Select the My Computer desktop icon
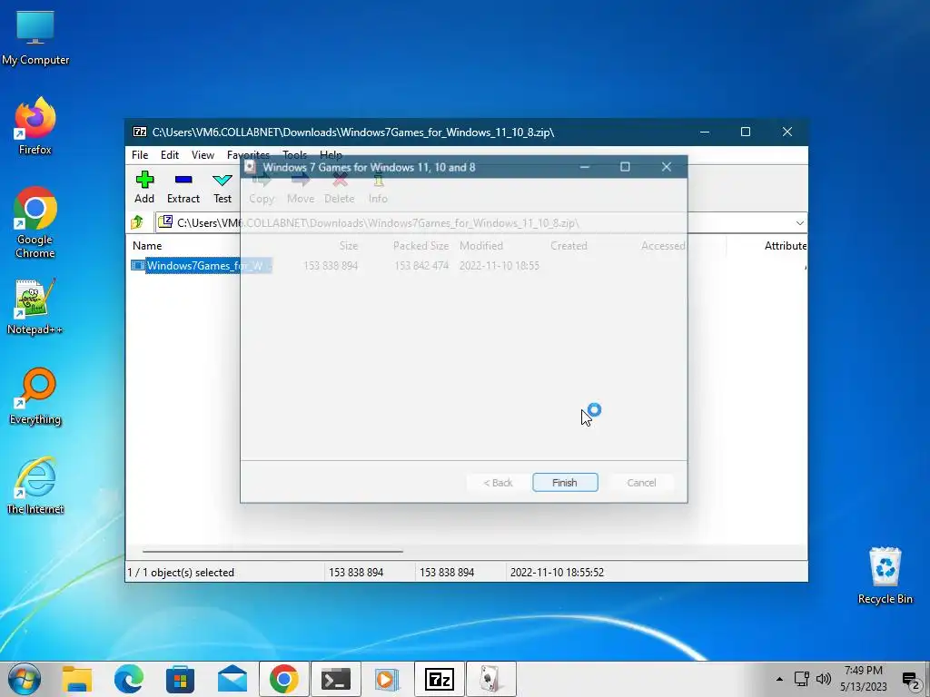Image resolution: width=930 pixels, height=697 pixels. point(35,36)
